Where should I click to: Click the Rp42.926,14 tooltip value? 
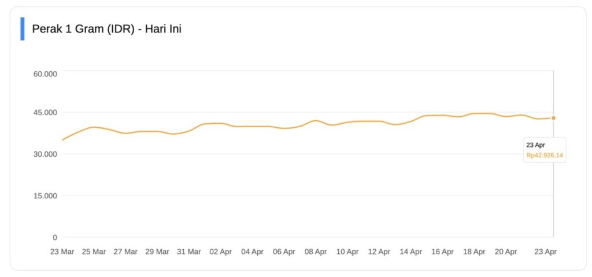[x=545, y=155]
